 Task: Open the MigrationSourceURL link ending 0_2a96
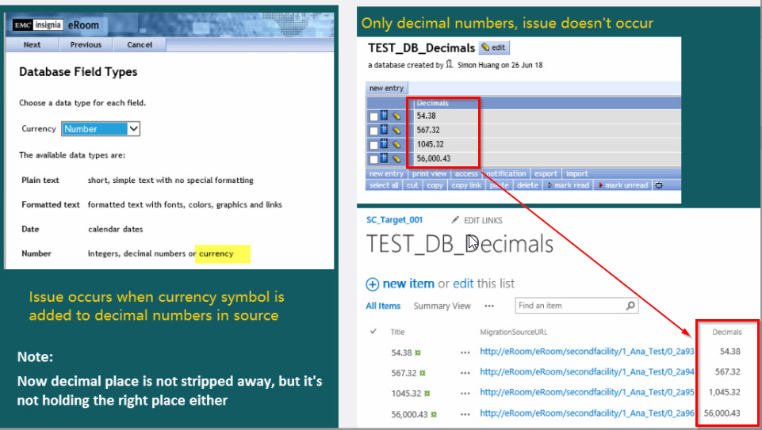pos(587,413)
